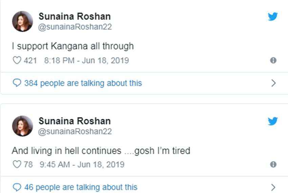Open info icon on 'gosh I'm tired' tweet
The height and width of the screenshot is (193, 288).
(x=273, y=165)
